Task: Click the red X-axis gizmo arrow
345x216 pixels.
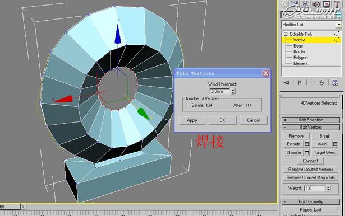Action: point(64,99)
